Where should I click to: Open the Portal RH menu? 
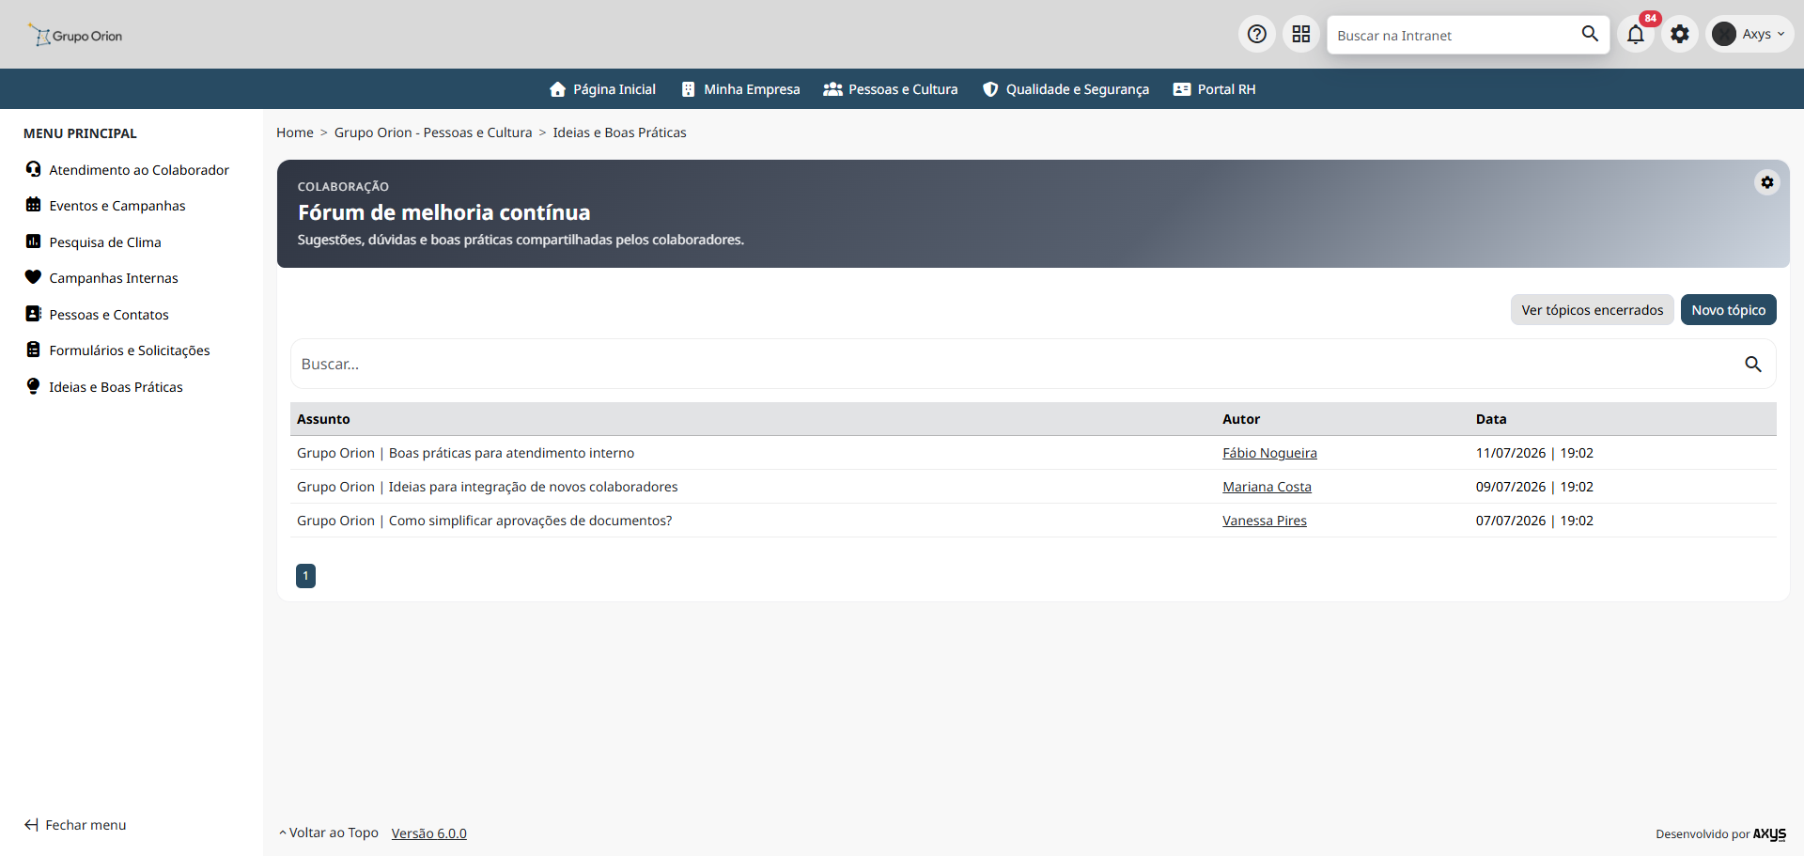pyautogui.click(x=1214, y=89)
